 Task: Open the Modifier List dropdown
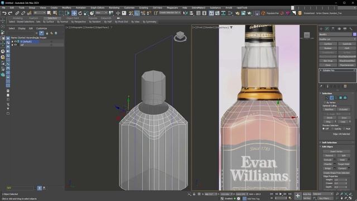337,39
